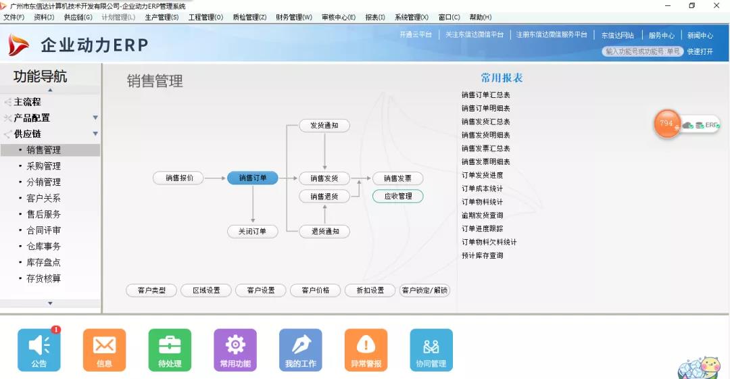Select 主流程 in the navigation
The image size is (730, 379).
(x=28, y=102)
